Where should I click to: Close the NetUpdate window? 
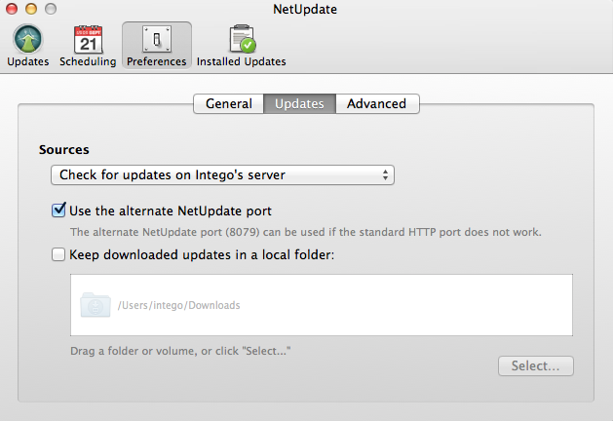coord(12,9)
